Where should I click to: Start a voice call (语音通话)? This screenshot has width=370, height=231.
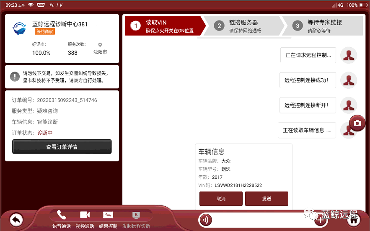tap(61, 219)
